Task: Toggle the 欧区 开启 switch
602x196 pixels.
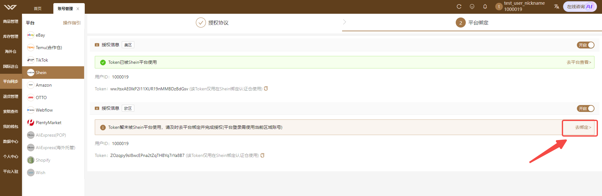Action: pyautogui.click(x=586, y=108)
